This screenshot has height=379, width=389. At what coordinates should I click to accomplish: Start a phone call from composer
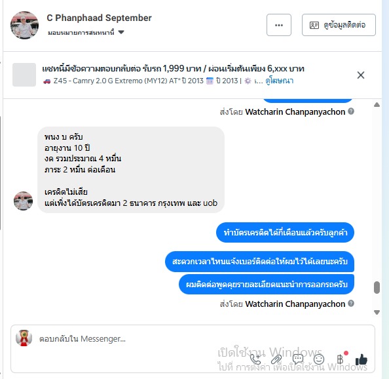click(x=255, y=359)
